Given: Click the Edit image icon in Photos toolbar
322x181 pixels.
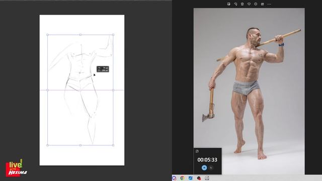Looking at the screenshot, I should point(229,4).
